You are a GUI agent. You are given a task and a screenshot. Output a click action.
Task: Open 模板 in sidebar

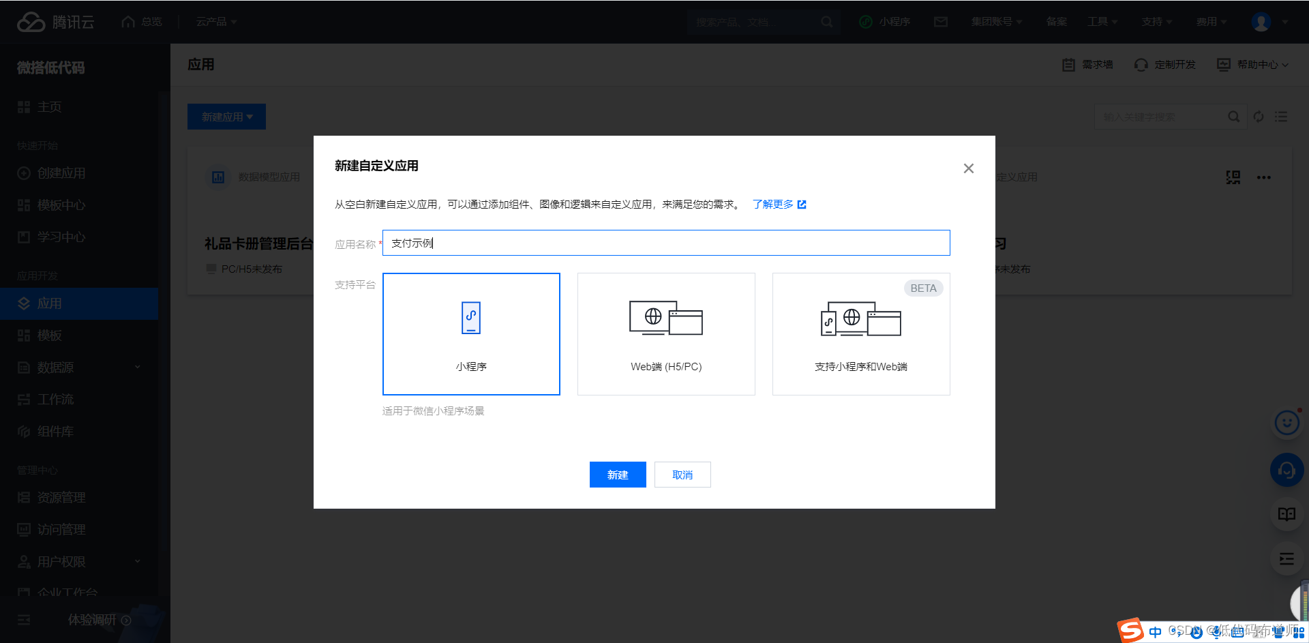pyautogui.click(x=79, y=335)
